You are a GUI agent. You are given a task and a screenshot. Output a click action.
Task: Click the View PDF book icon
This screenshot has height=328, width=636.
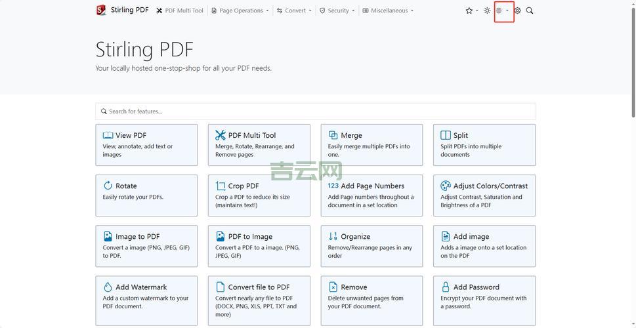click(108, 135)
